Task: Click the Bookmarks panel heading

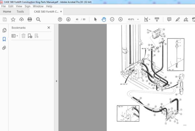Action: [19, 28]
